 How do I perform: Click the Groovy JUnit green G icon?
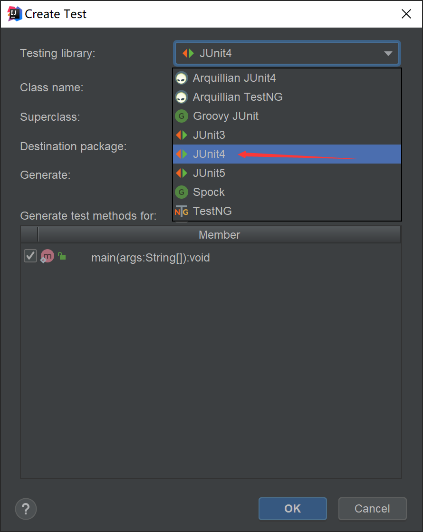pyautogui.click(x=181, y=116)
